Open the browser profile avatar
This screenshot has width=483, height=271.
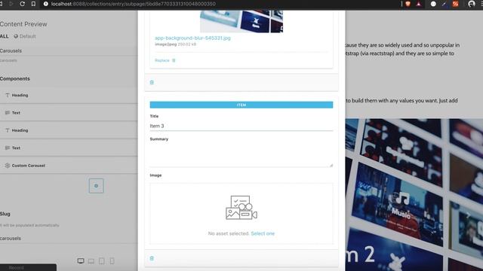471,4
